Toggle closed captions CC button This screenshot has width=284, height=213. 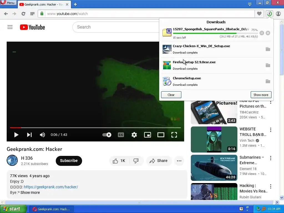click(121, 135)
